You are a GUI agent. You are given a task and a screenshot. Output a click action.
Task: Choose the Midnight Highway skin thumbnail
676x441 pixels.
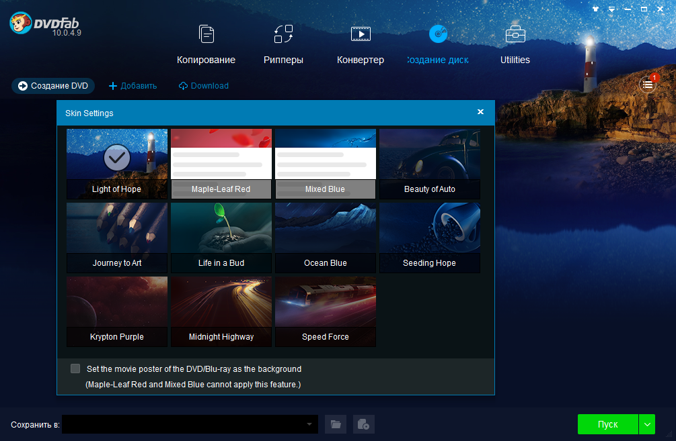(221, 311)
